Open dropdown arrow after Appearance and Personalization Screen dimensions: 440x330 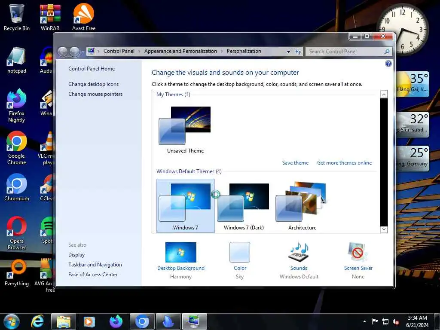pyautogui.click(x=222, y=52)
